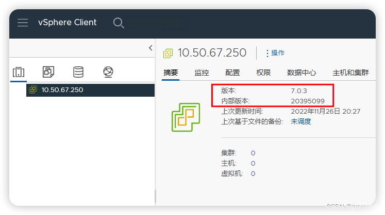Viewport: 385px width, 215px height.
Task: Click build number 20395099
Action: (x=308, y=101)
